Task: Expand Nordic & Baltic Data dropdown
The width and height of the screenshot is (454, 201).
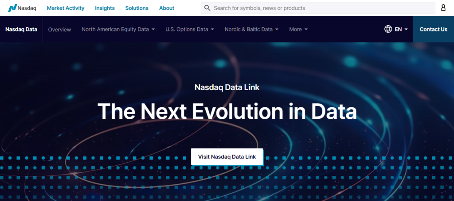Action: [251, 30]
